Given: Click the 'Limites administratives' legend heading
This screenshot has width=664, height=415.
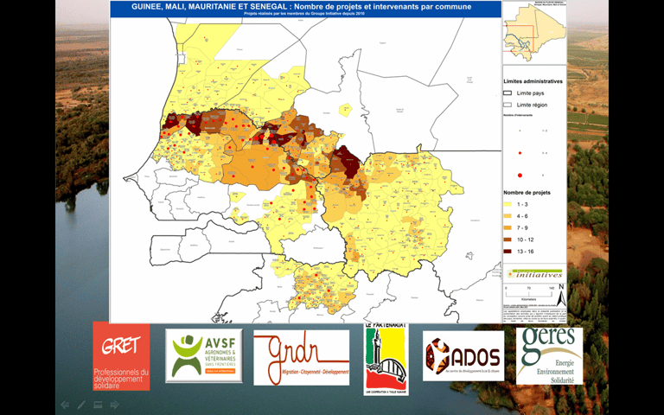Looking at the screenshot, I should pos(533,81).
